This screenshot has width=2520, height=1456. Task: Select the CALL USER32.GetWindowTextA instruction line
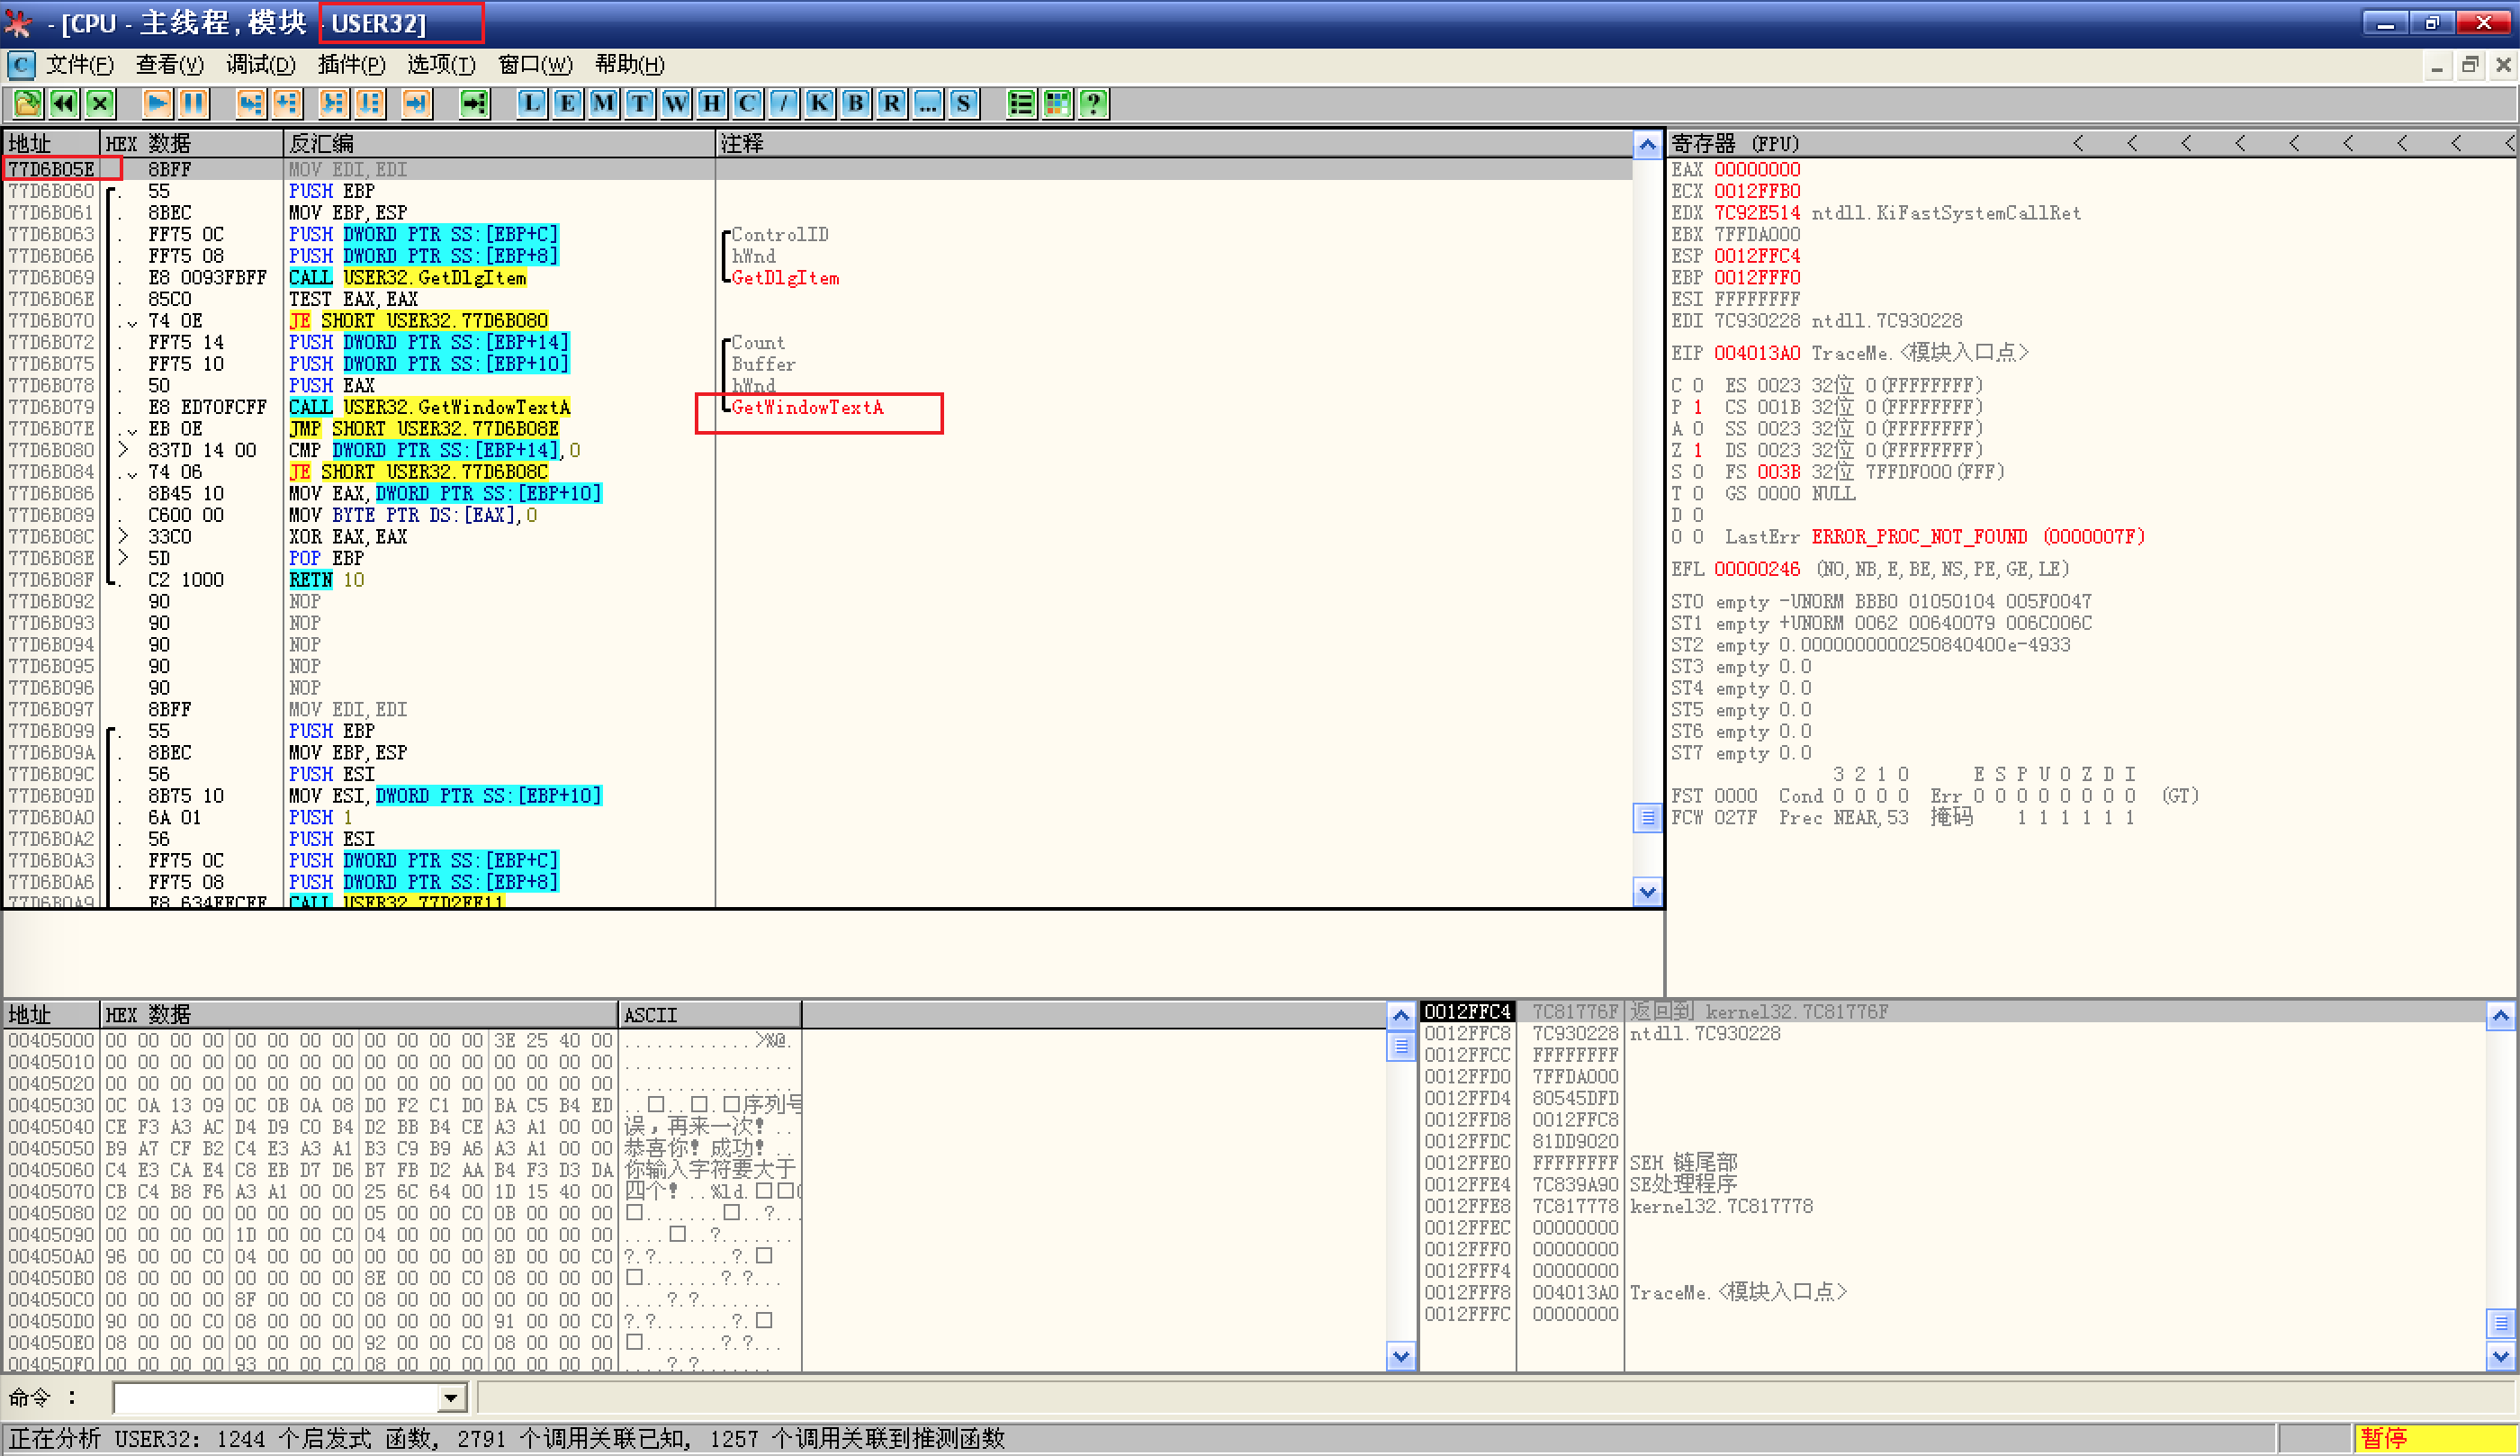click(430, 407)
